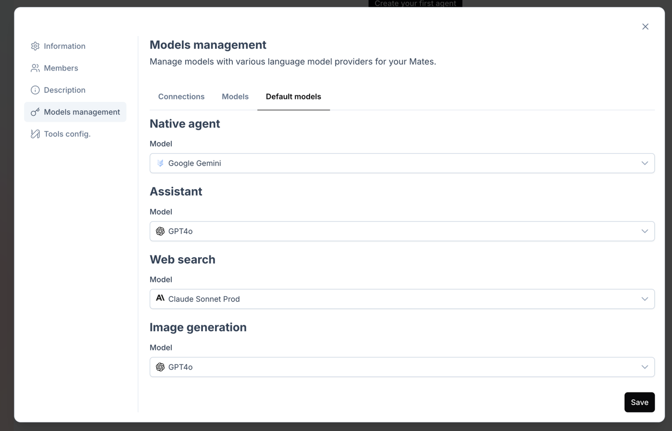Expand the Native agent model dropdown chevron

coord(645,163)
